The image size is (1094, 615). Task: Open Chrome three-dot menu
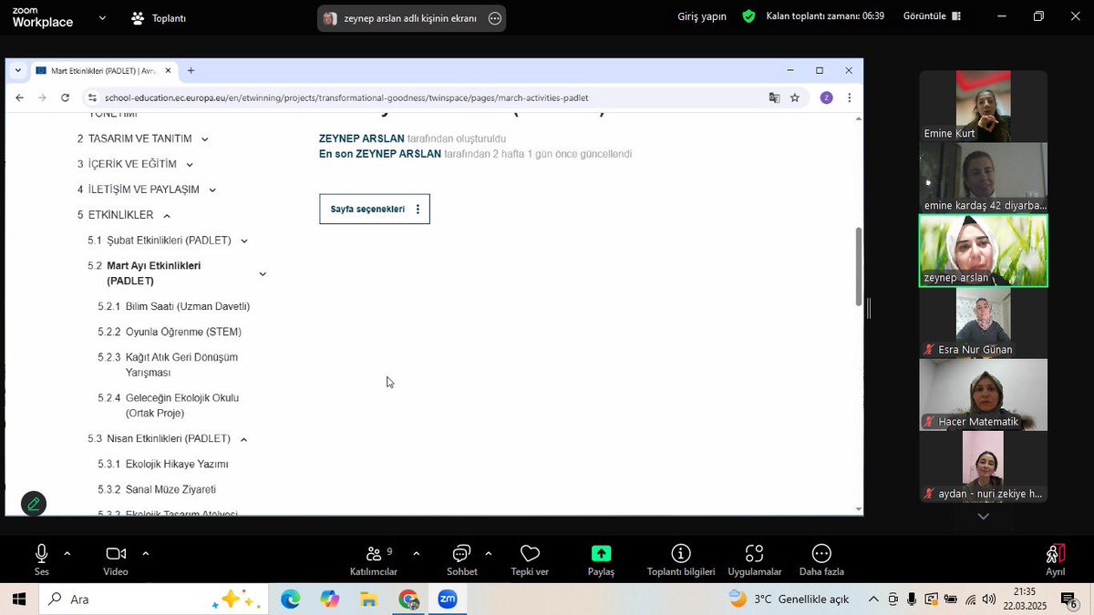click(849, 97)
